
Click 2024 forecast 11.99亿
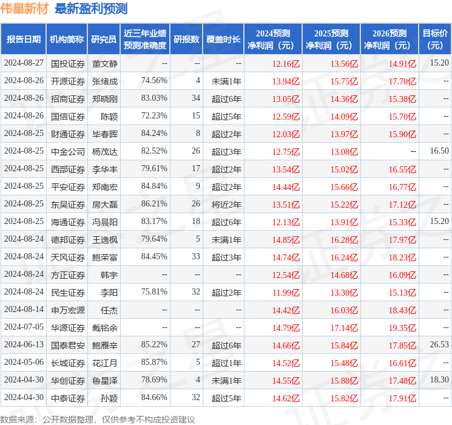point(286,293)
